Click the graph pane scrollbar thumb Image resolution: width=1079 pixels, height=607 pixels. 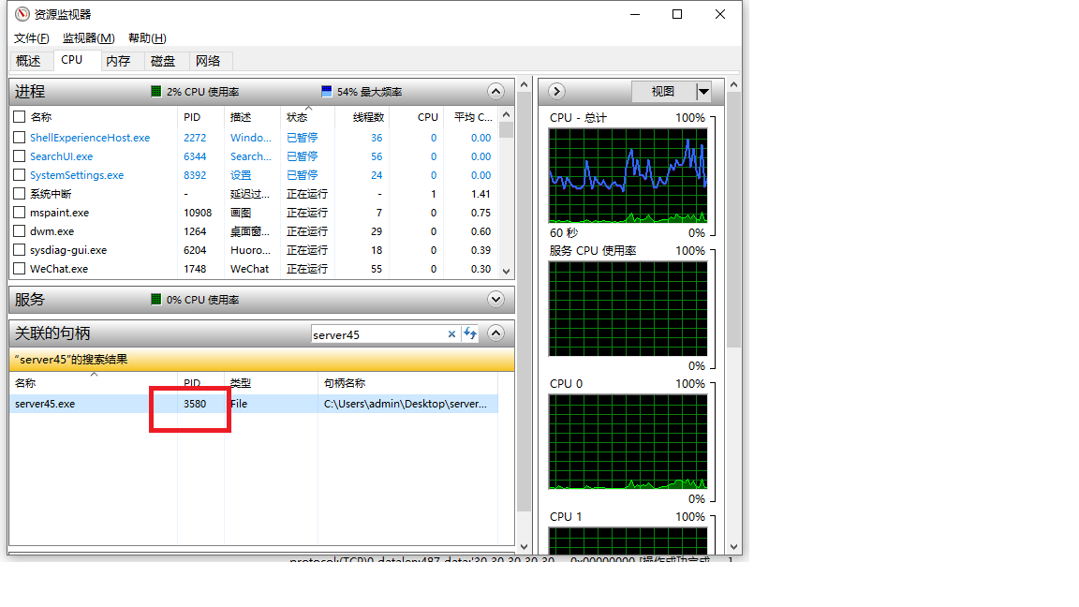tap(733, 219)
